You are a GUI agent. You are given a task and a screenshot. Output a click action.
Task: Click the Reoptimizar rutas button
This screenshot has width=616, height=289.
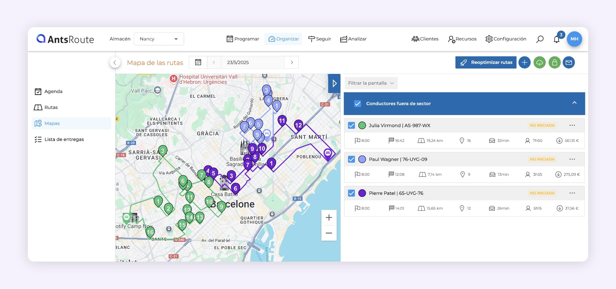(x=485, y=62)
